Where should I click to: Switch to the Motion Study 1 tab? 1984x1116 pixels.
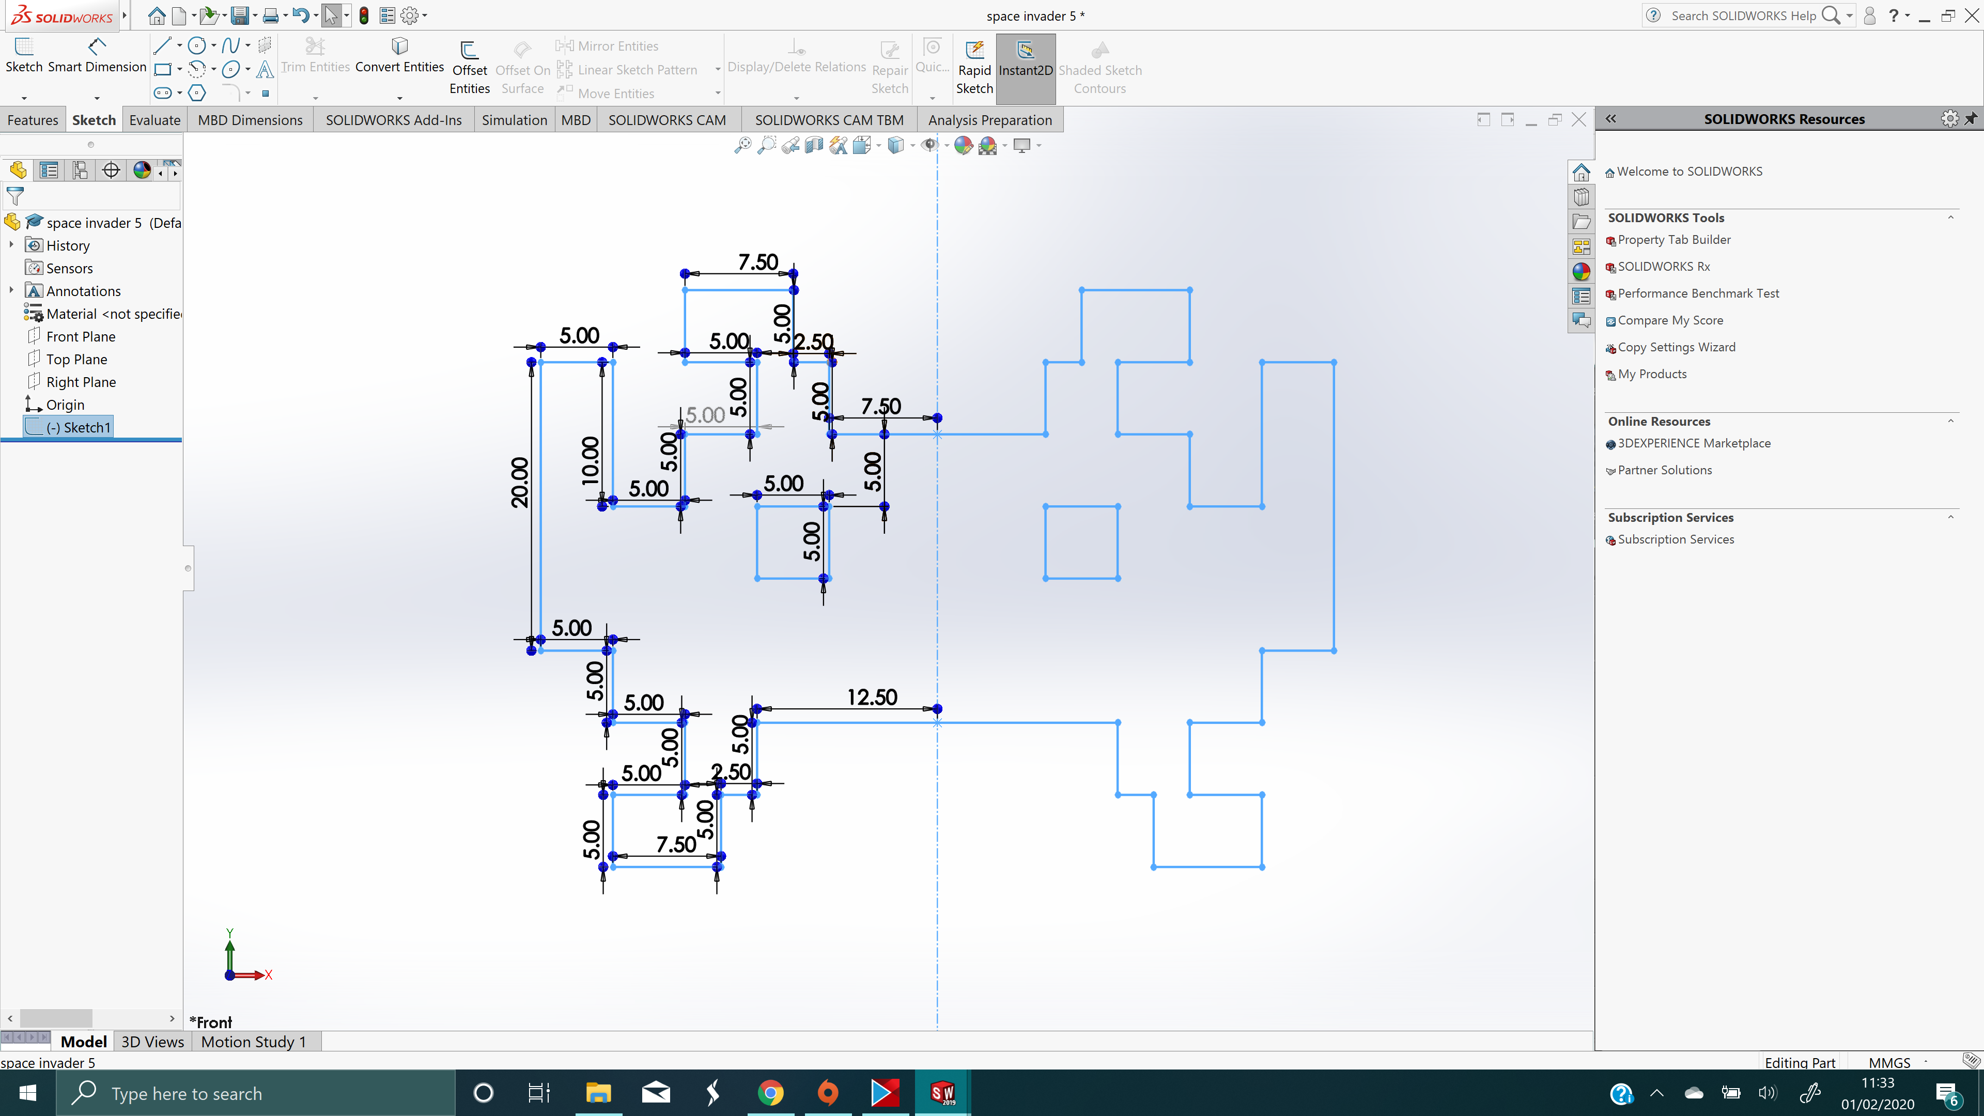(x=253, y=1041)
